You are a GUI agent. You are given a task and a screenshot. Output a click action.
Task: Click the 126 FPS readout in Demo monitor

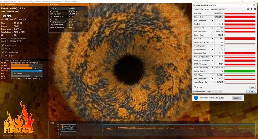[6, 16]
